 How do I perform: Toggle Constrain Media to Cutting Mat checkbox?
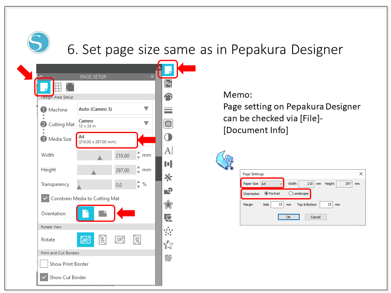pos(45,198)
